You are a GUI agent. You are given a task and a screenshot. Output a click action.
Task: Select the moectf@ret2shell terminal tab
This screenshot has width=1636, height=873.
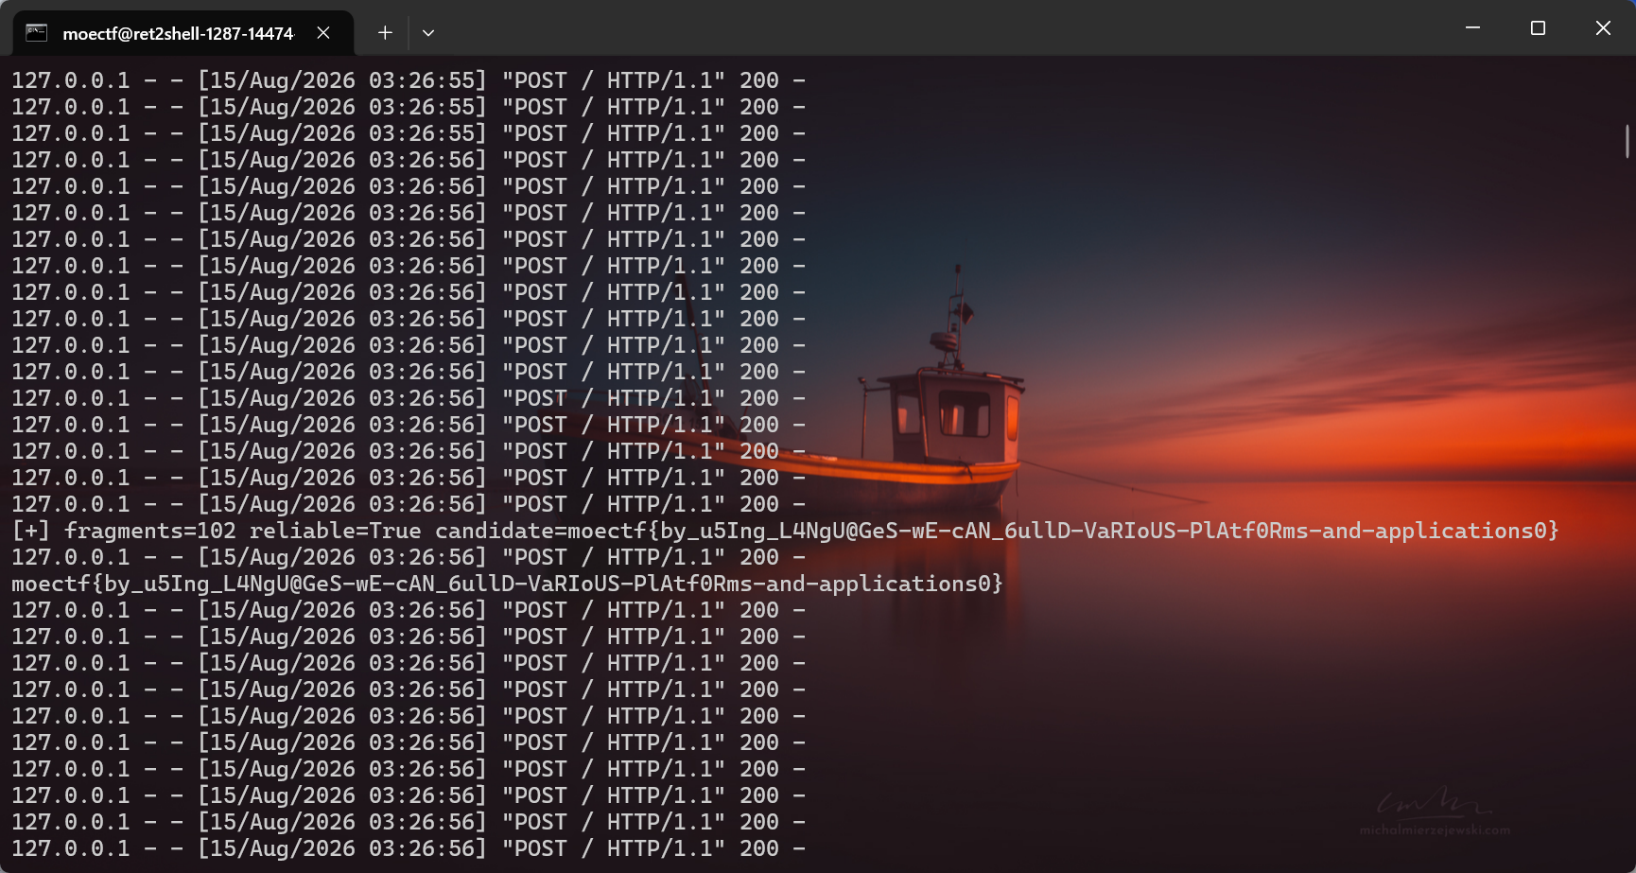(183, 33)
